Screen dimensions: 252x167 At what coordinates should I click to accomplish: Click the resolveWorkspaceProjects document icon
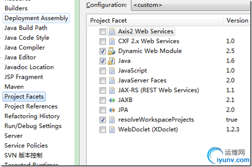point(112,120)
